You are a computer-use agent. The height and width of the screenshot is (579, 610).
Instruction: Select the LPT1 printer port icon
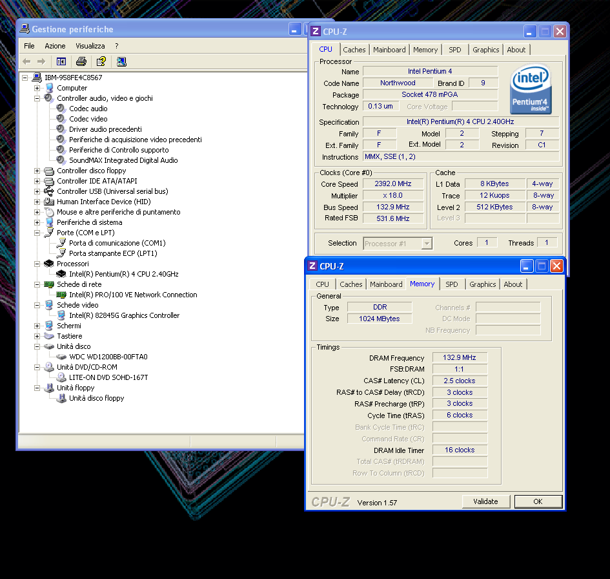pyautogui.click(x=61, y=253)
